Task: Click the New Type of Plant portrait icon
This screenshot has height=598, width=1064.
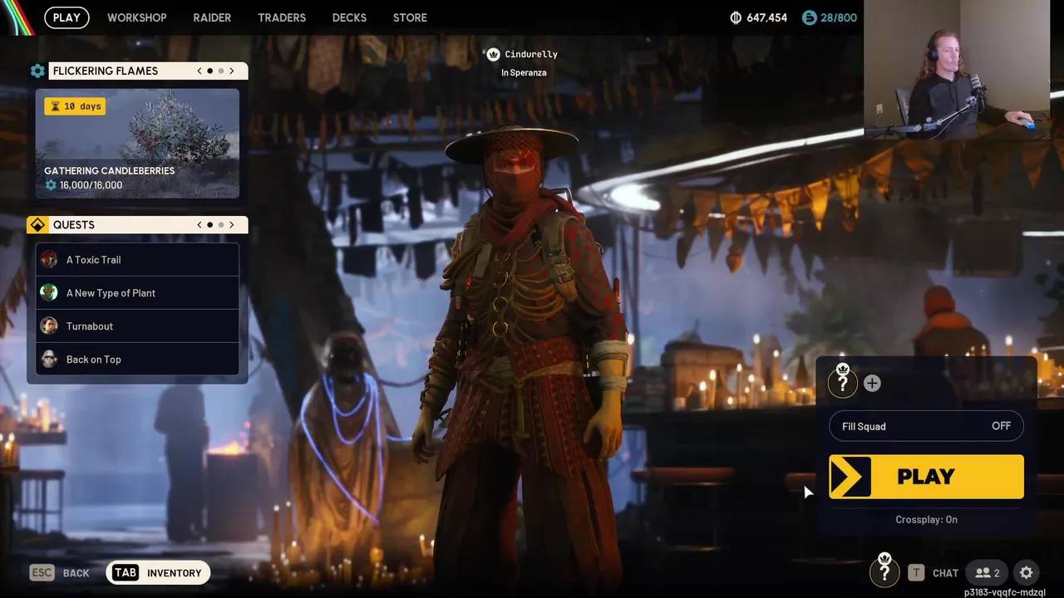Action: pyautogui.click(x=49, y=292)
